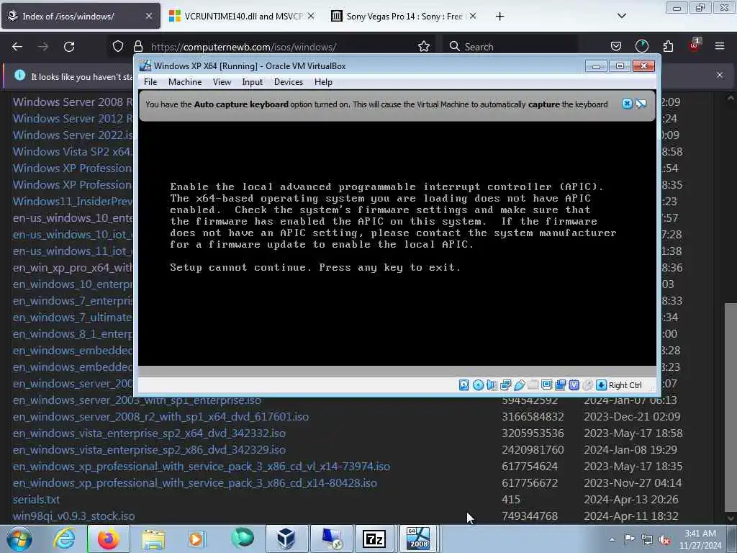Open the VirtualBox File menu
Screen dimensions: 737x553
pos(150,82)
